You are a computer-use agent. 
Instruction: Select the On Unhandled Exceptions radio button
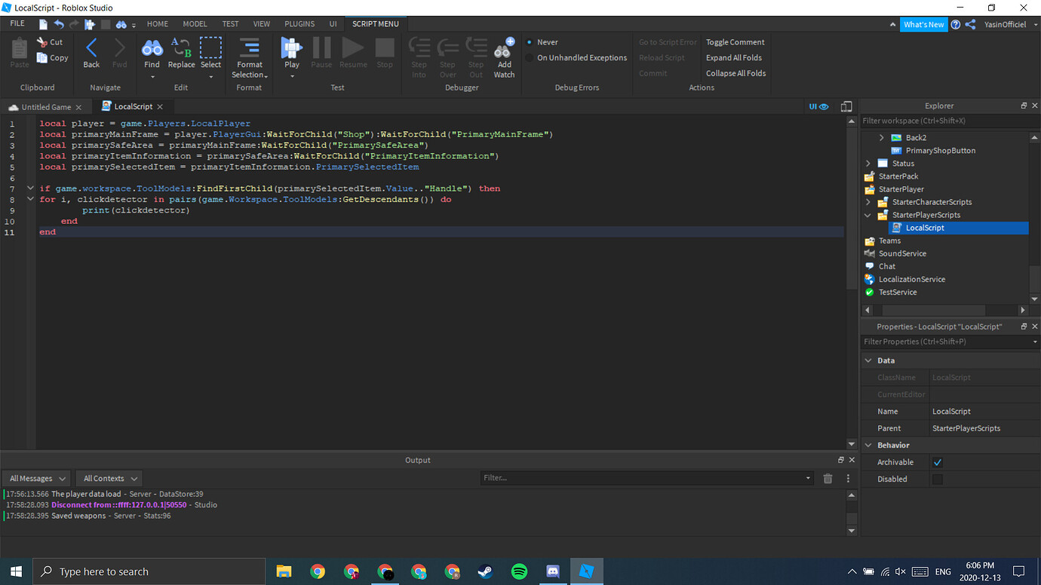529,57
